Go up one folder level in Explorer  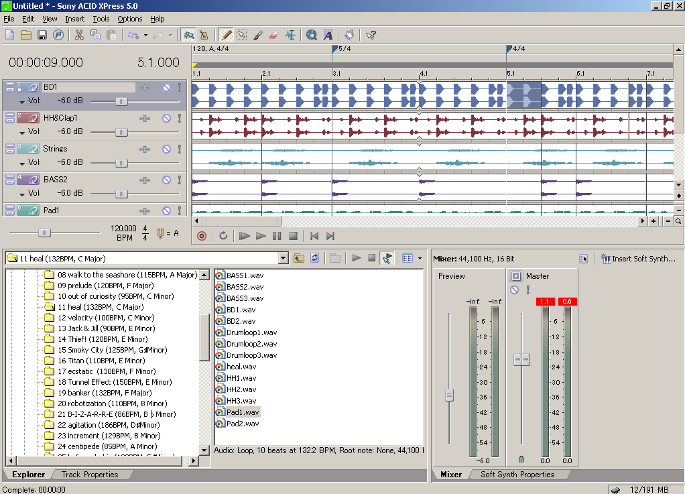299,258
